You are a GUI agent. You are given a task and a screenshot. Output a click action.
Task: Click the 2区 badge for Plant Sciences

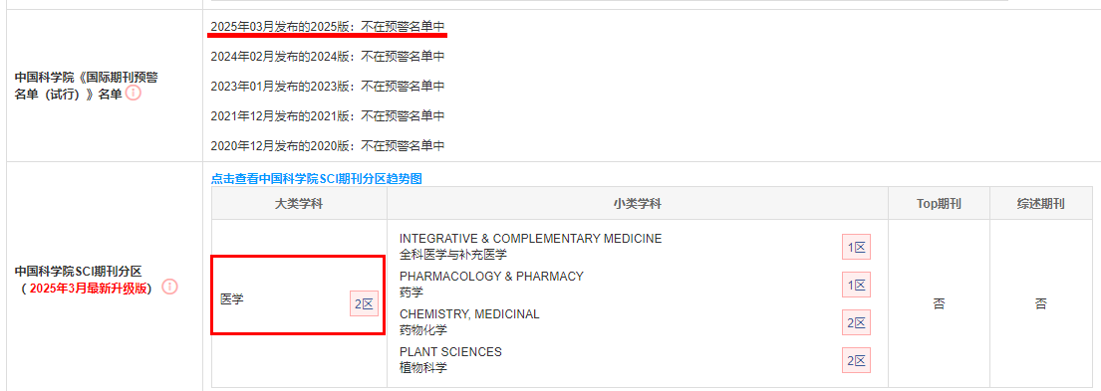tap(856, 360)
